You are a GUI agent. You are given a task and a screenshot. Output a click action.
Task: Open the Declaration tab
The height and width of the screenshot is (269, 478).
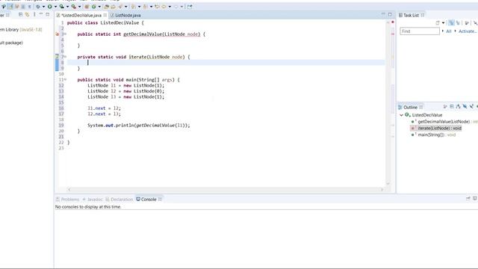point(119,200)
